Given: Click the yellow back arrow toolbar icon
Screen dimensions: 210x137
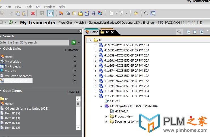Looking at the screenshot, I should coord(136,13).
